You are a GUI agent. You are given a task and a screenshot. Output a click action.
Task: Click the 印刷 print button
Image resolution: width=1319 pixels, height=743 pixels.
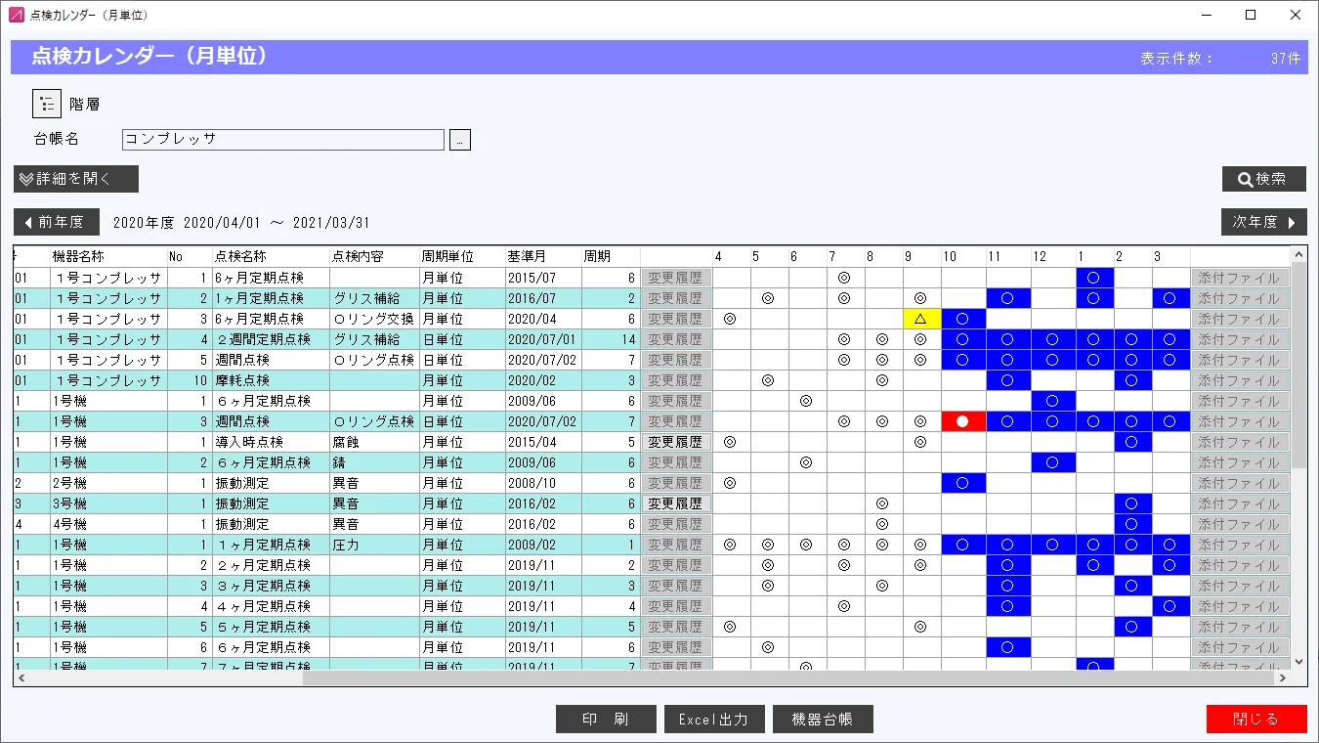[x=606, y=719]
